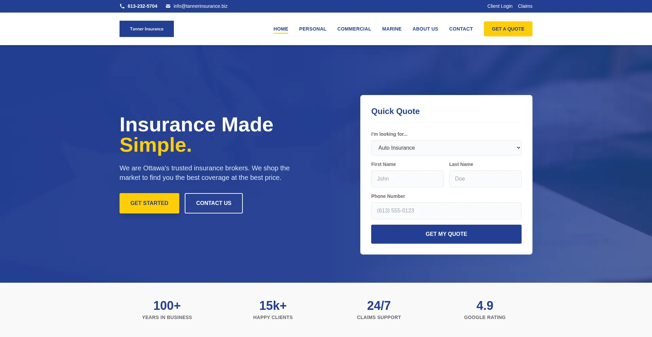Submit the Get My Quote button
The width and height of the screenshot is (652, 337).
(x=446, y=234)
